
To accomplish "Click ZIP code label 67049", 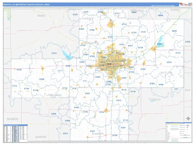I will point(67,121).
